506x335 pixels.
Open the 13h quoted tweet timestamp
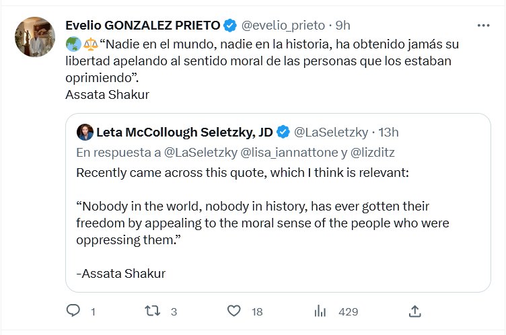[388, 131]
